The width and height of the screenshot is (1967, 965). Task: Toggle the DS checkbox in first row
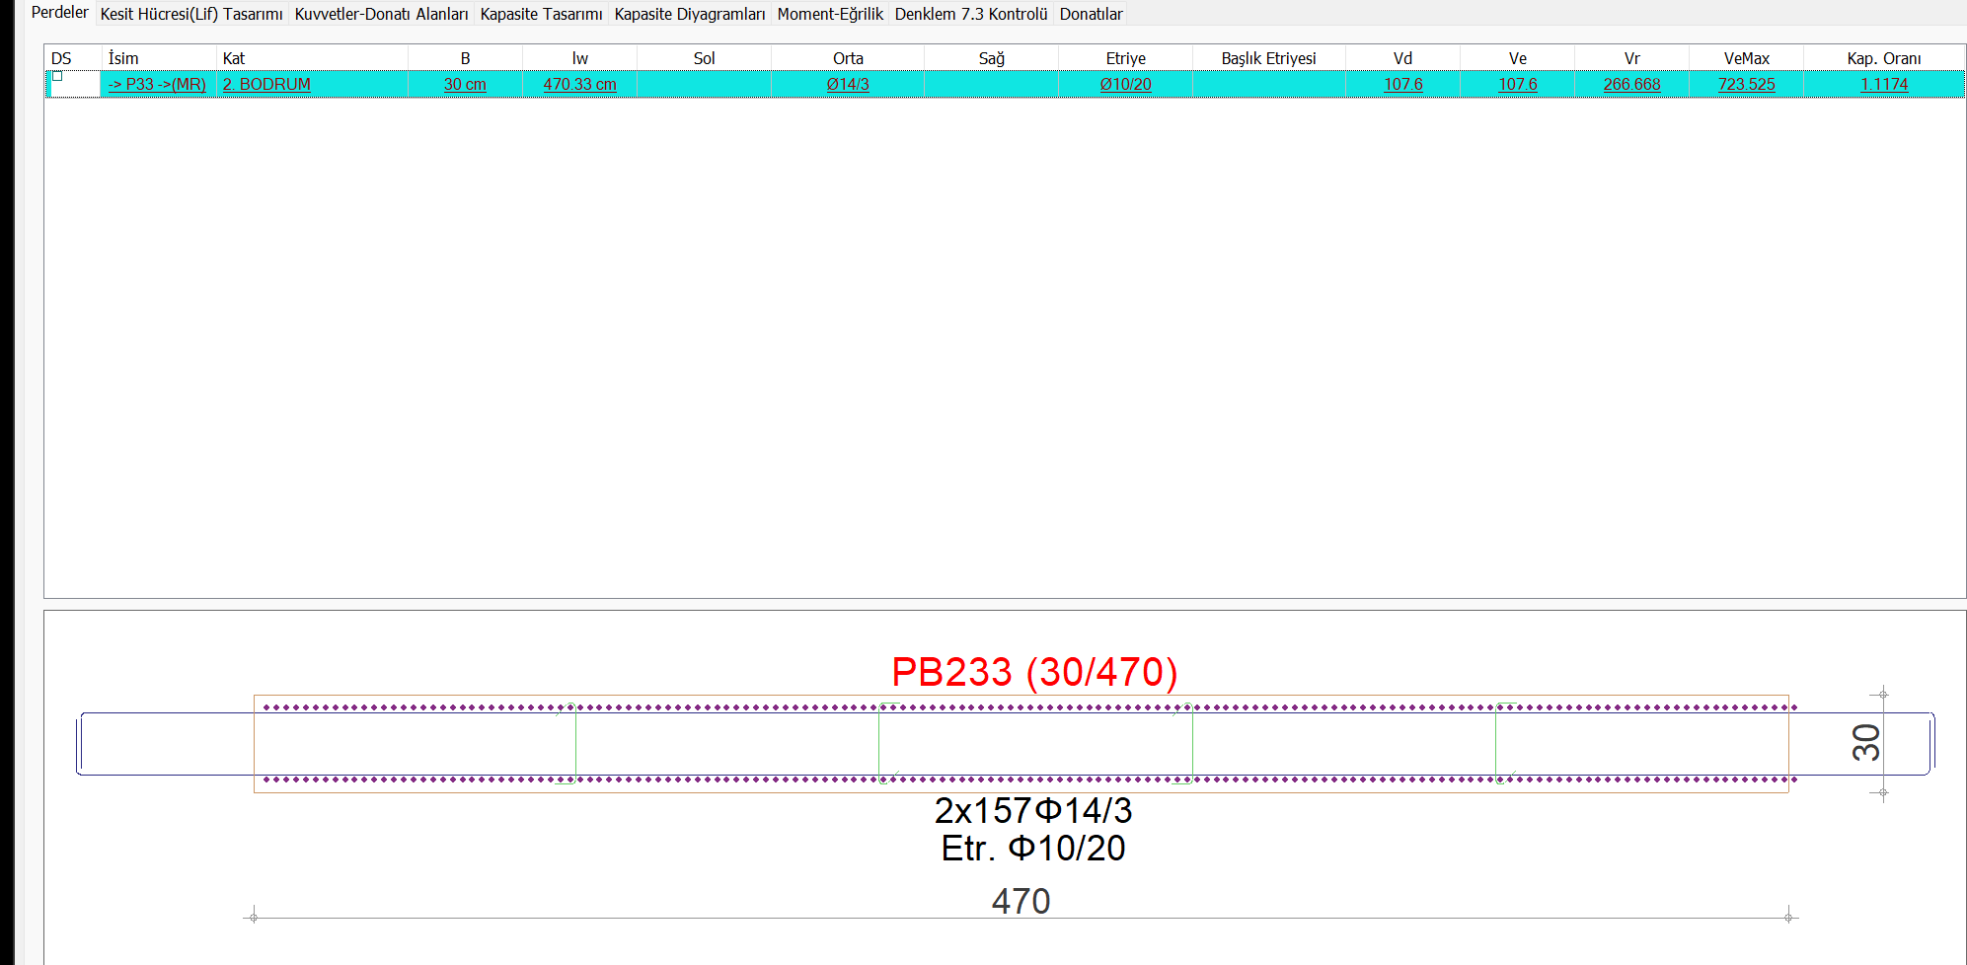coord(57,76)
